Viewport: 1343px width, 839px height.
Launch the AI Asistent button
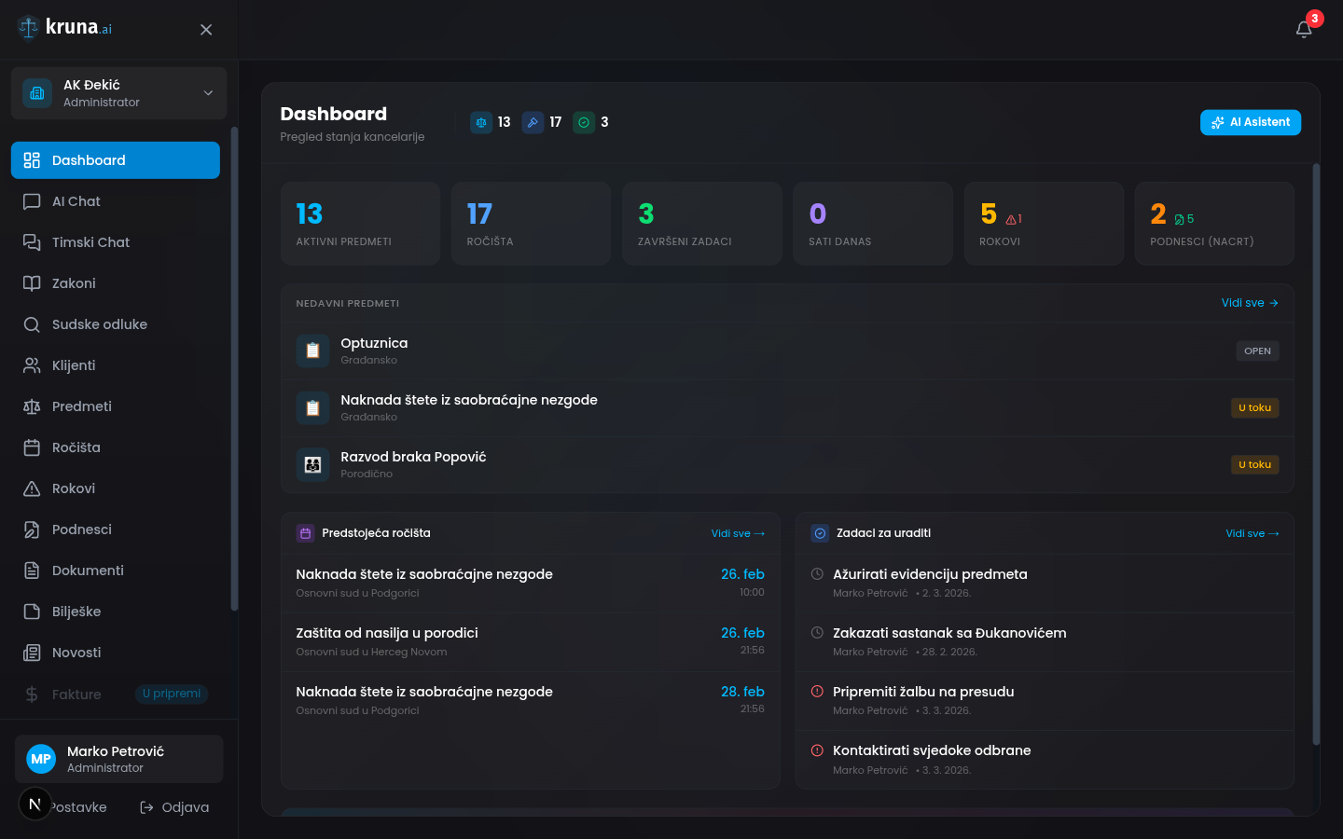coord(1250,122)
